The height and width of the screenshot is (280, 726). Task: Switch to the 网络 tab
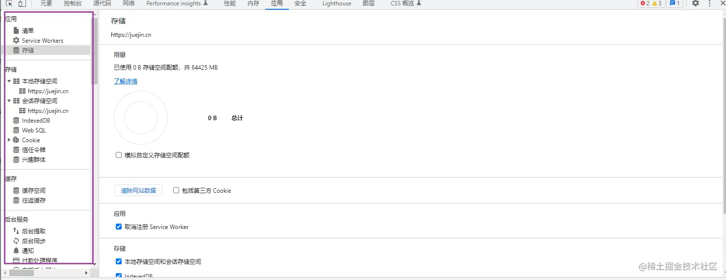coord(129,3)
